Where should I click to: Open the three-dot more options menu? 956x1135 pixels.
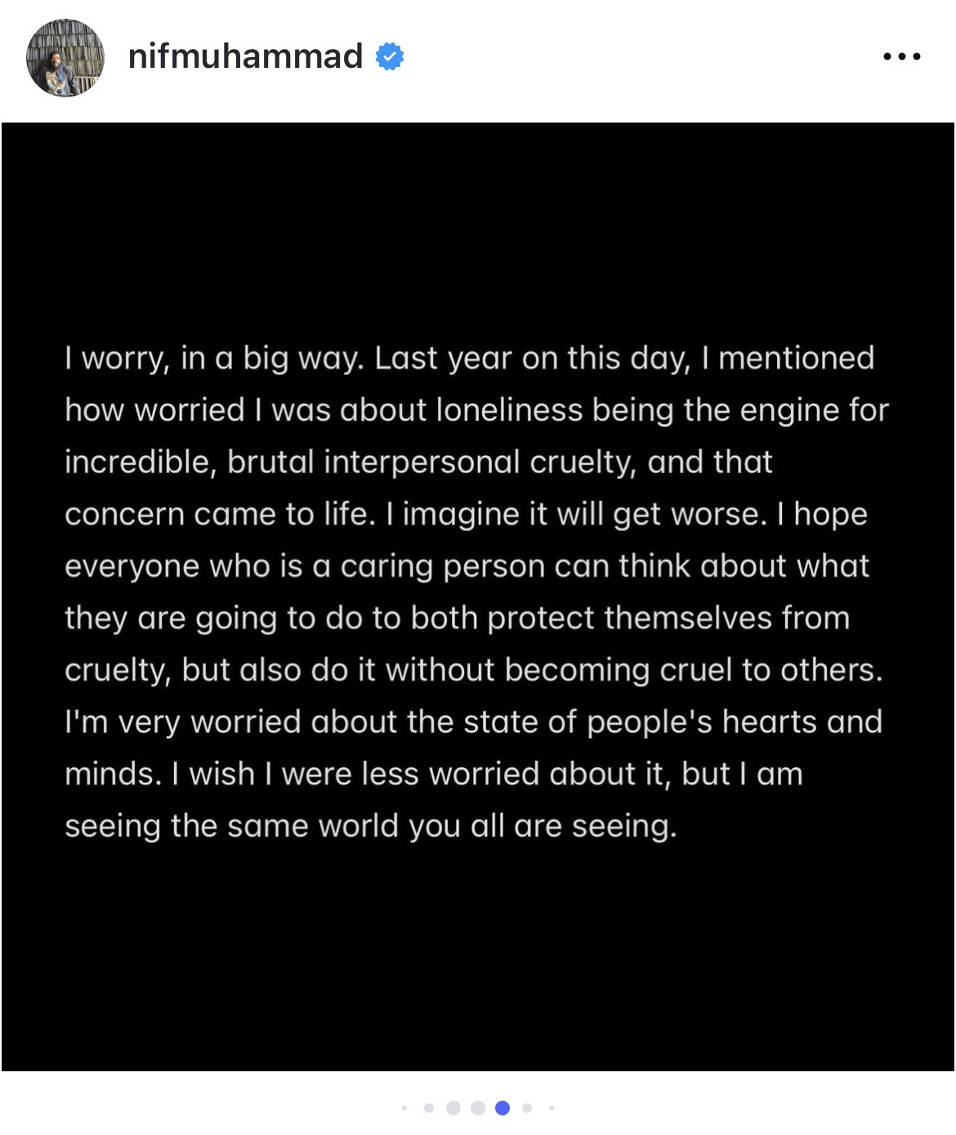[x=902, y=56]
